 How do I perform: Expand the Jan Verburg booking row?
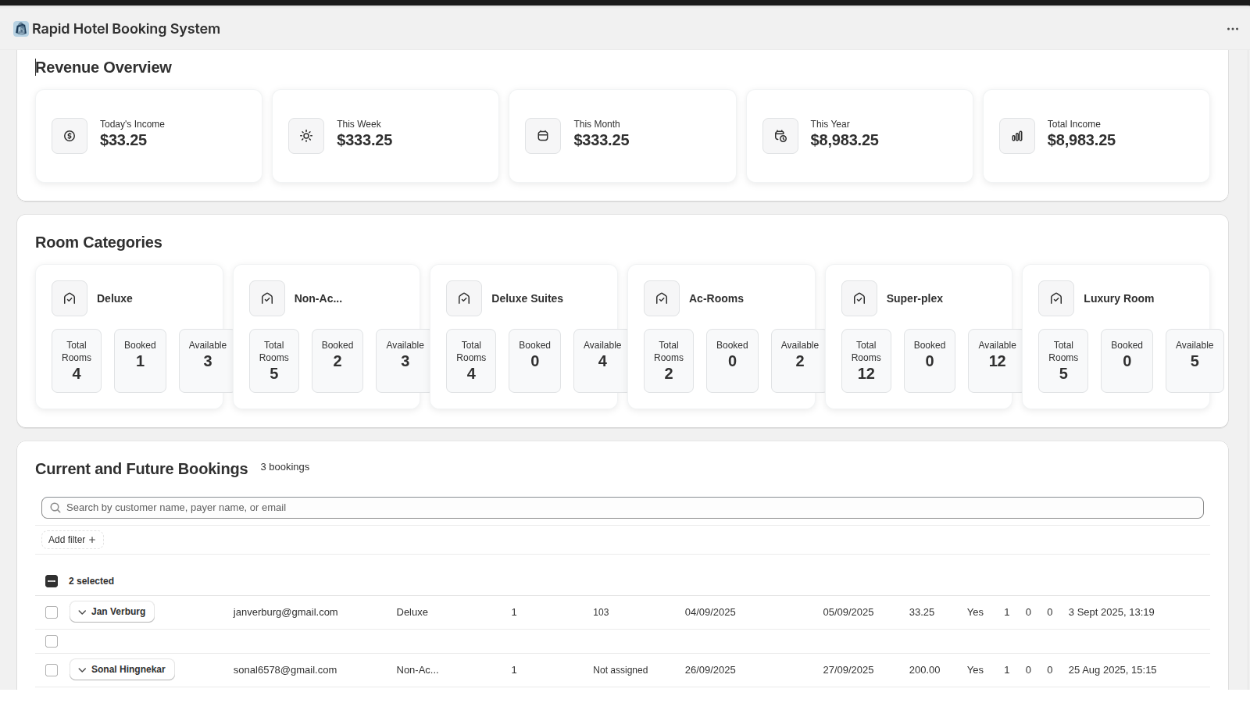click(x=82, y=612)
